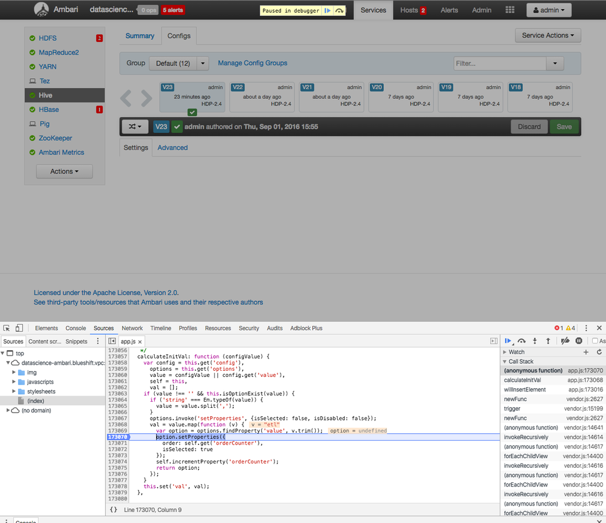Viewport: 606px width, 523px height.
Task: Expand the img folder in sources tree
Action: [x=14, y=373]
